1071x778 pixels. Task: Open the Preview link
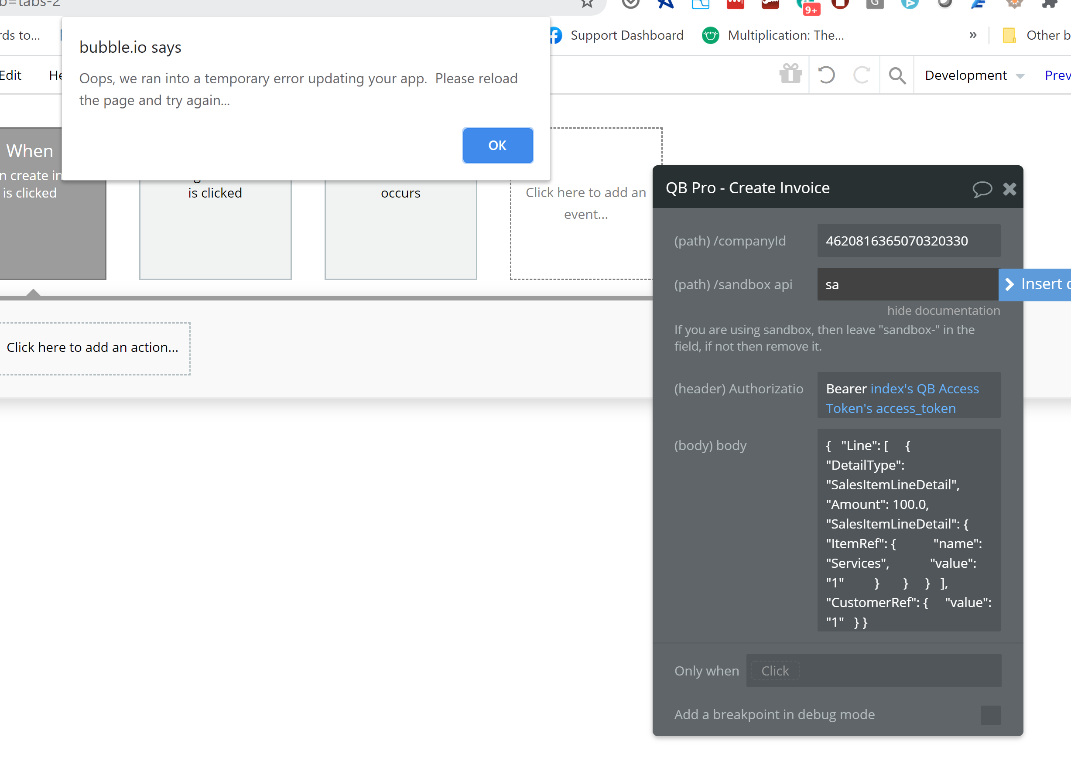click(1058, 75)
